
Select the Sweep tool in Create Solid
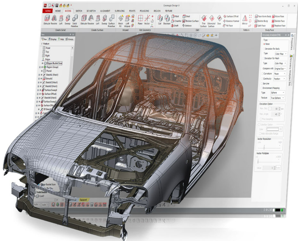[x=67, y=20]
